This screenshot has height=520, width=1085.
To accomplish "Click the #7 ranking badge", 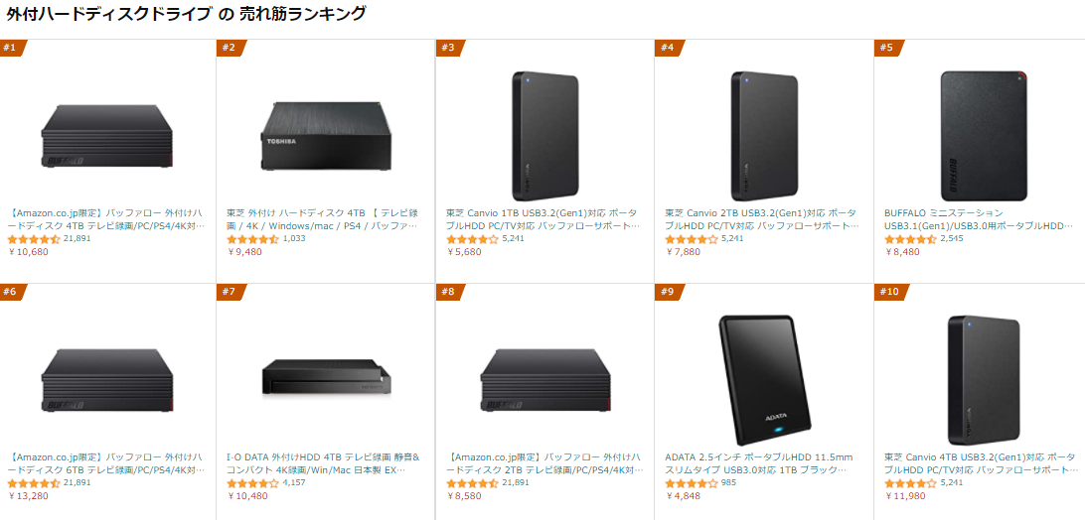I will (x=230, y=292).
